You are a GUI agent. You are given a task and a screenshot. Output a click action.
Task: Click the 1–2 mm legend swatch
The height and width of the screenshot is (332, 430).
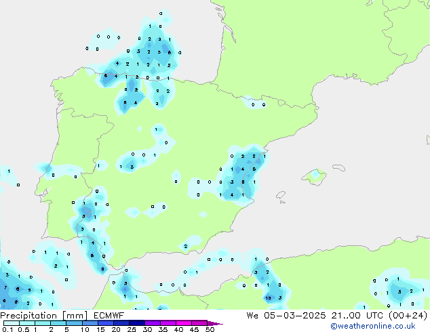(x=43, y=323)
